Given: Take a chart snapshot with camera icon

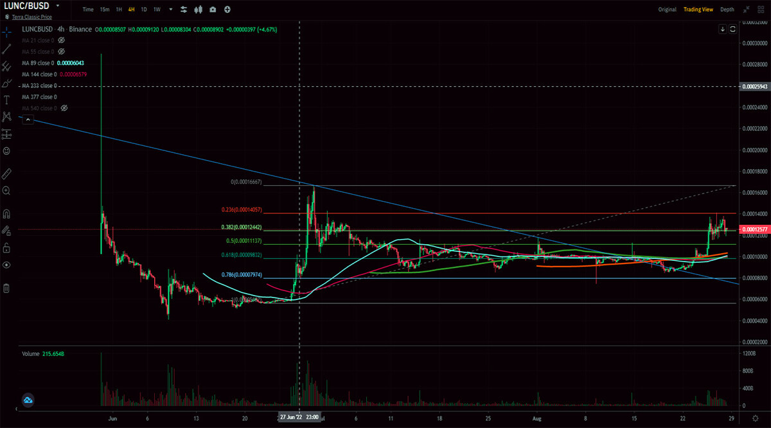Looking at the screenshot, I should coord(213,10).
